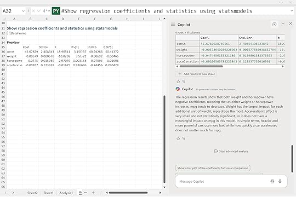Select row 40 header
Screen dimensions: 296x197
pos(3,69)
